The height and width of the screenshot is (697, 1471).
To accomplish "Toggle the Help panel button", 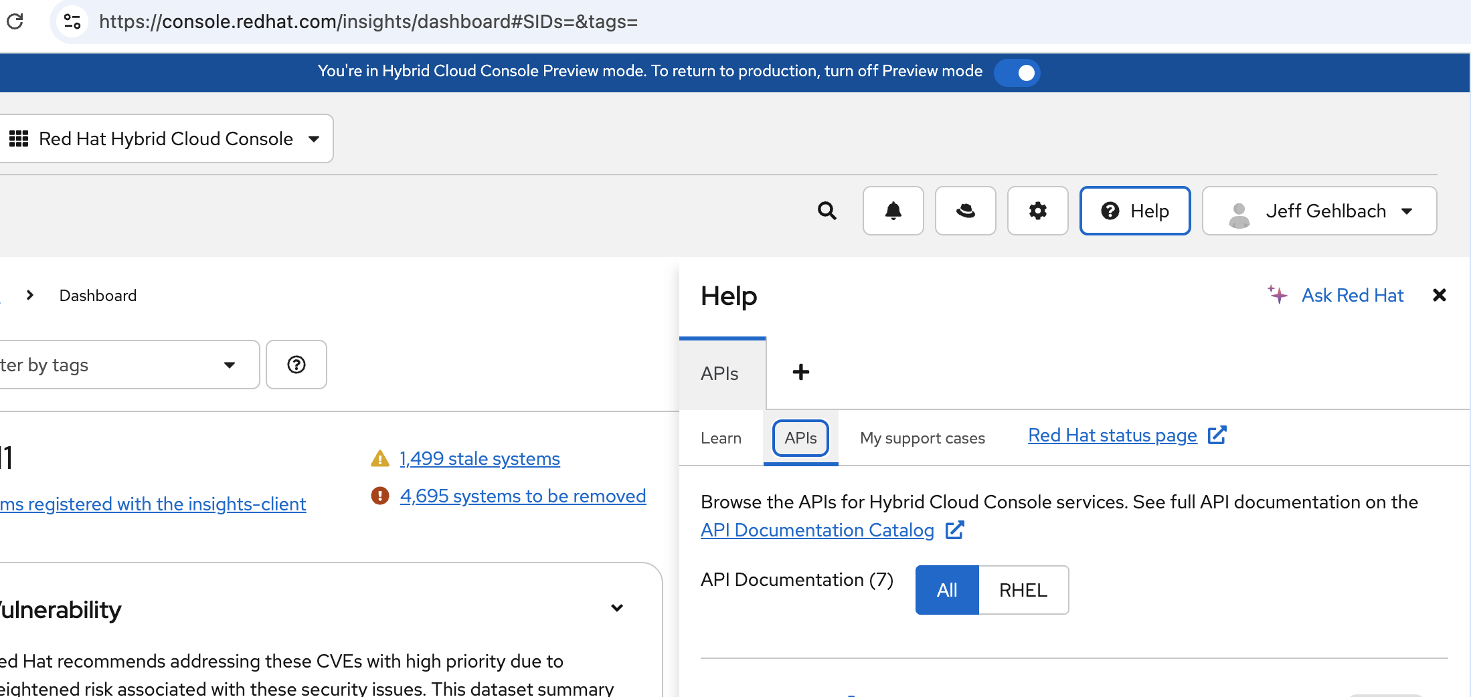I will 1135,211.
